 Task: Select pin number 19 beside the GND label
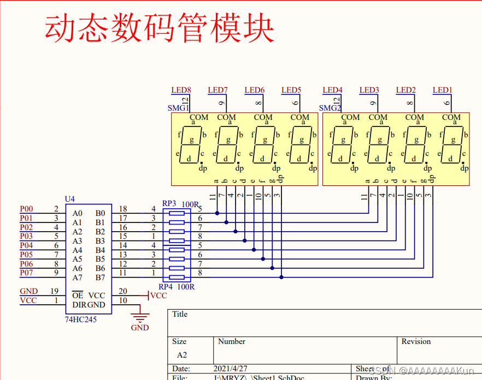(55, 291)
